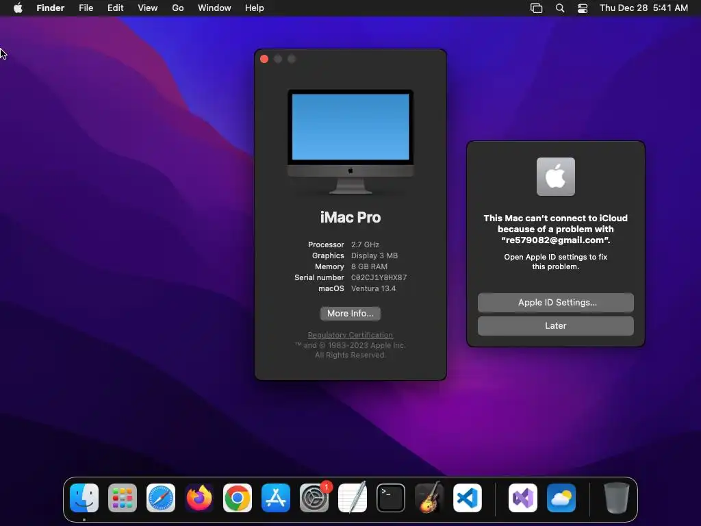Screen dimensions: 701x526
Task: Click Stage Manager icon in menu bar
Action: click(537, 8)
